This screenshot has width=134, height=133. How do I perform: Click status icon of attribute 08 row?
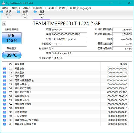5,96
